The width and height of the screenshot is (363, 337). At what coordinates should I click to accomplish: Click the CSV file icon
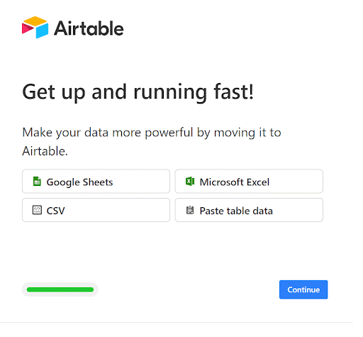click(37, 210)
